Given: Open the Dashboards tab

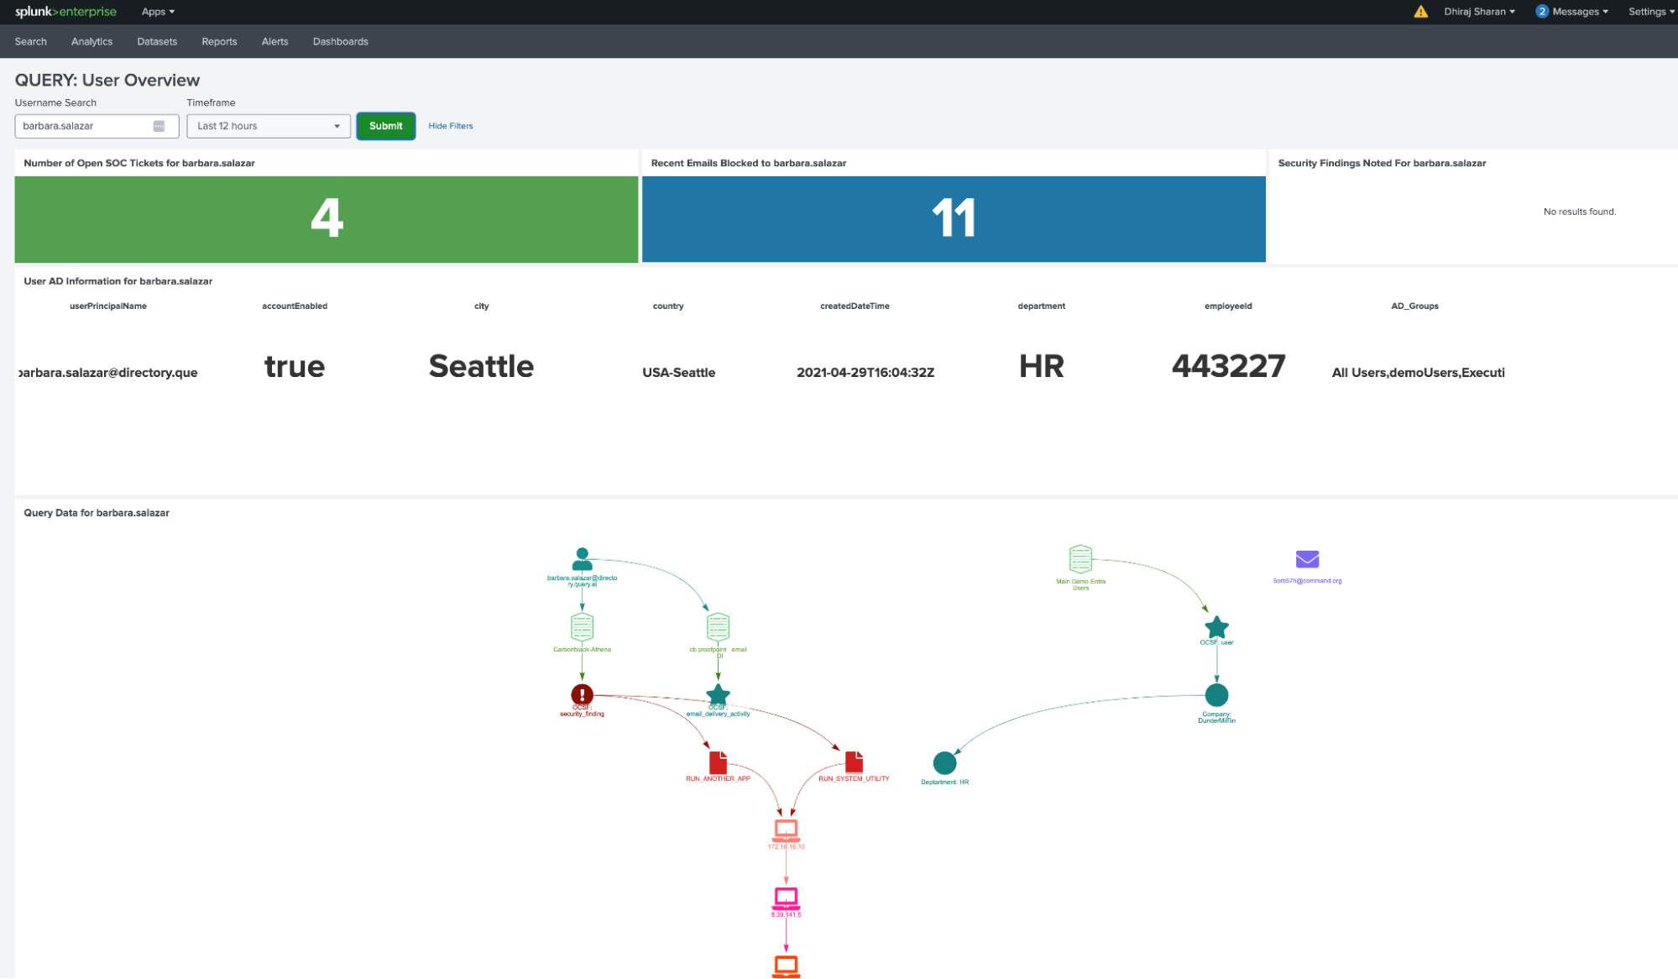Looking at the screenshot, I should coord(340,41).
